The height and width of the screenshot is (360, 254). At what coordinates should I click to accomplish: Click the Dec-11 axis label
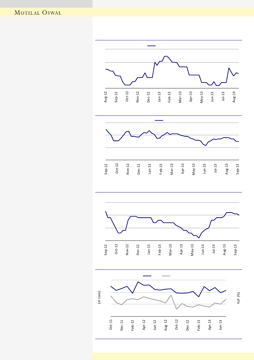coord(122,325)
